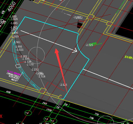Viewport: 133px width, 124px height.
Task: Click the -1.995 elevation label
Action: (18, 47)
